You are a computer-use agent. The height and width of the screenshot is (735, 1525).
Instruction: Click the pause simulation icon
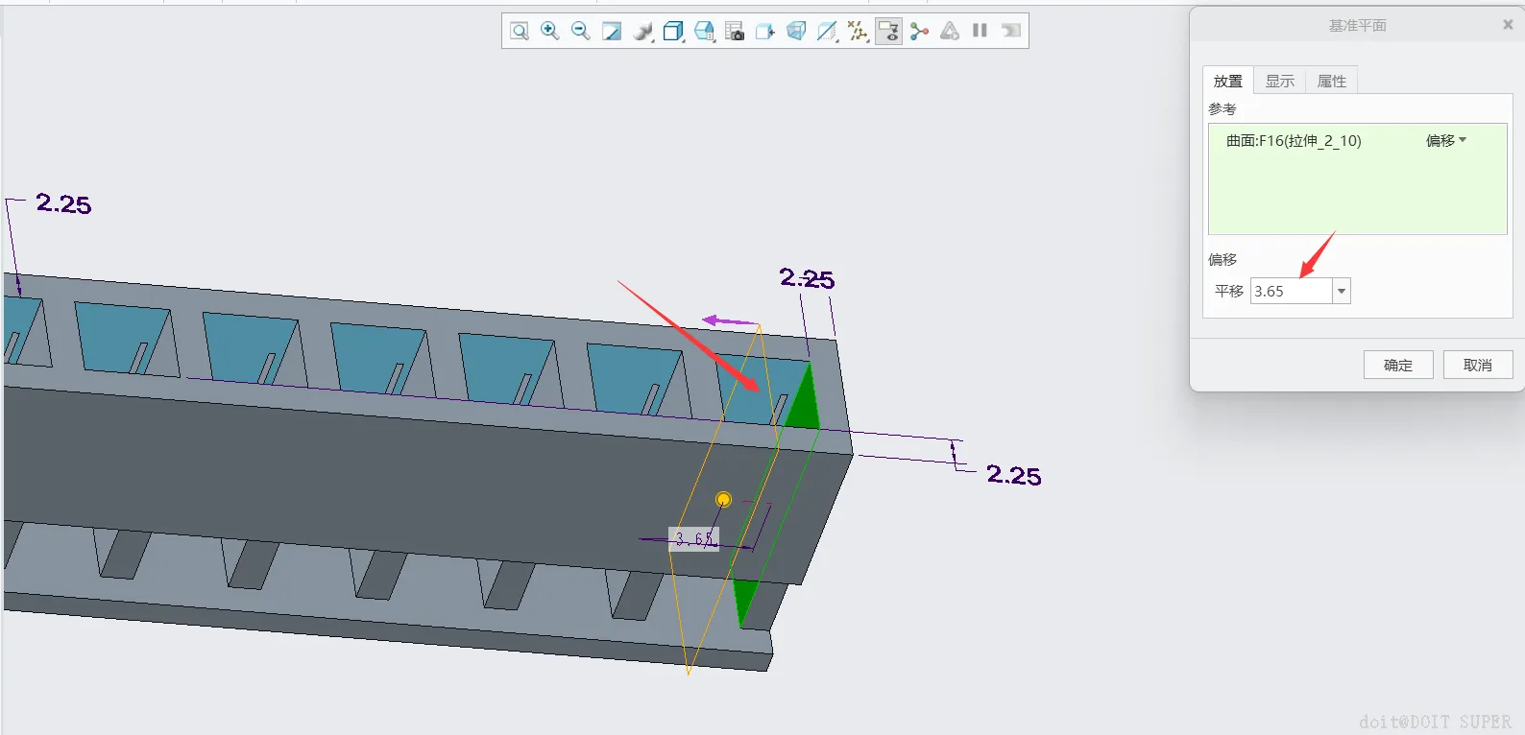(x=980, y=31)
